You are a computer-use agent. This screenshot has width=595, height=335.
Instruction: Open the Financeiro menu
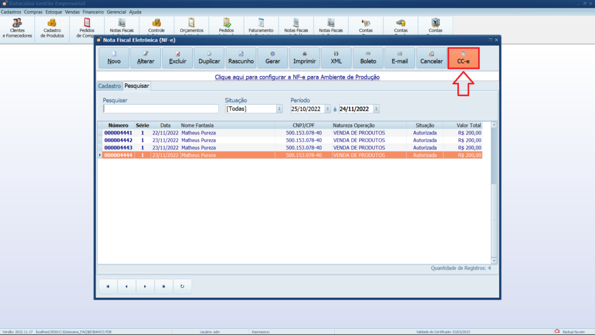[x=93, y=12]
